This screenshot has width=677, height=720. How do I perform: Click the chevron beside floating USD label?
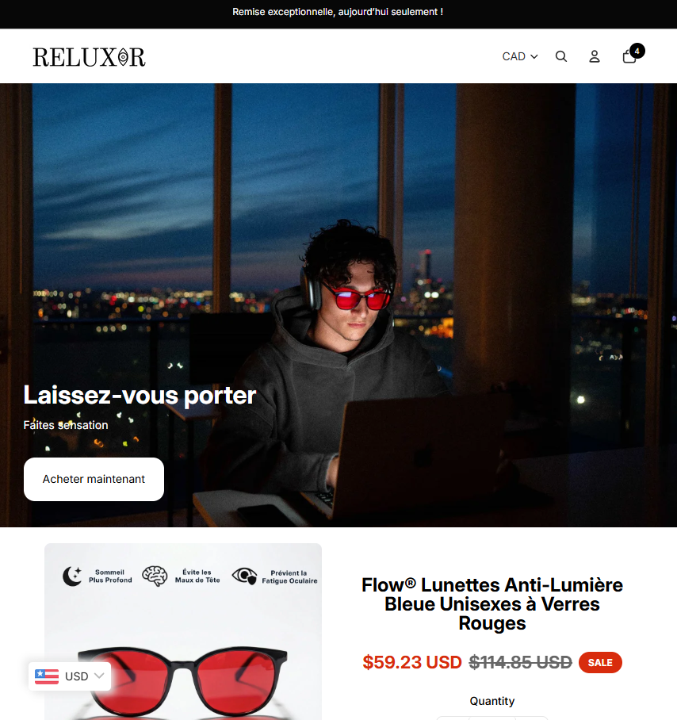coord(99,676)
